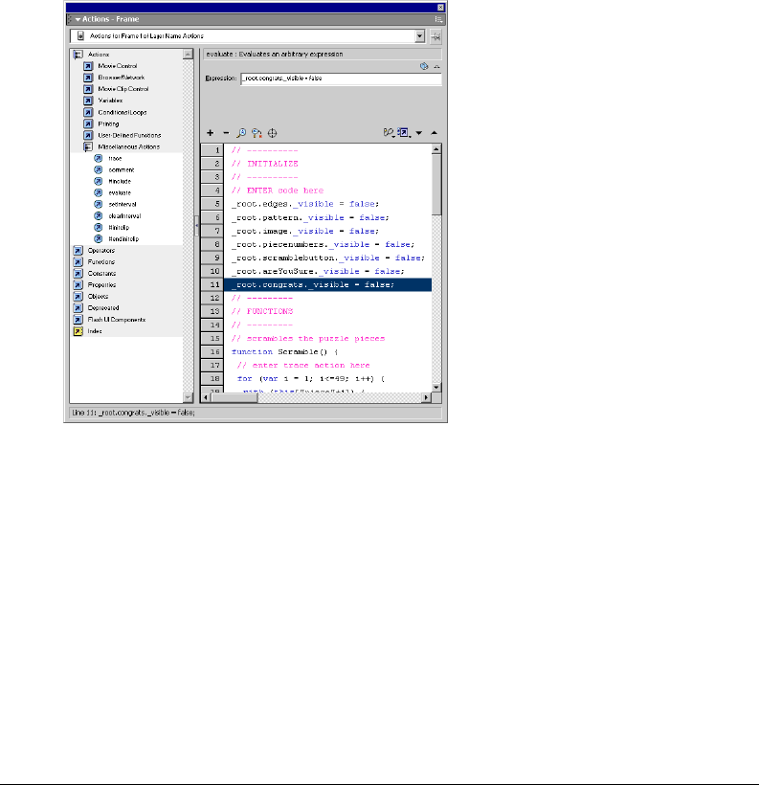Image resolution: width=759 pixels, height=785 pixels.
Task: Expand the Browser/Network category
Action: click(x=88, y=78)
